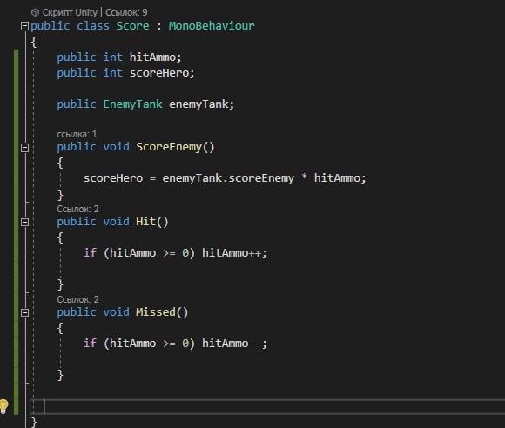
Task: Show references 'Ссылок: 2' above Missed
Action: pos(77,299)
